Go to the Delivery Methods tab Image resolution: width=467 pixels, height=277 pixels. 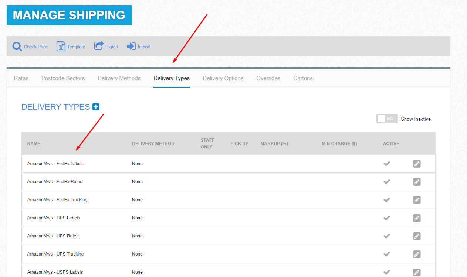click(119, 78)
